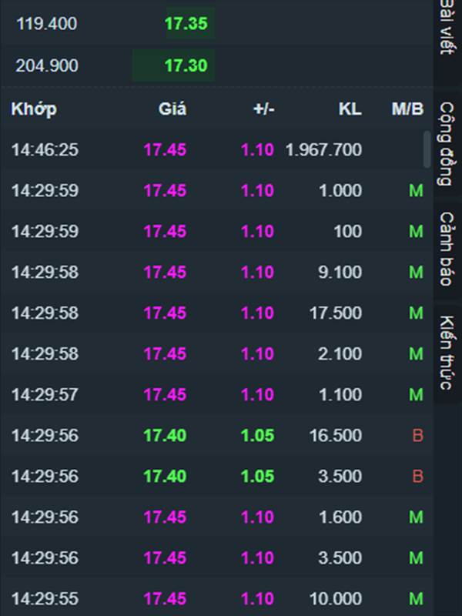
Task: Click volume 17.500
Action: 336,313
